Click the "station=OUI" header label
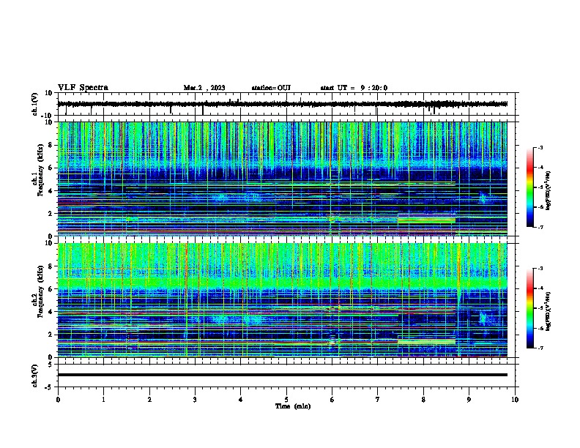 pos(271,88)
